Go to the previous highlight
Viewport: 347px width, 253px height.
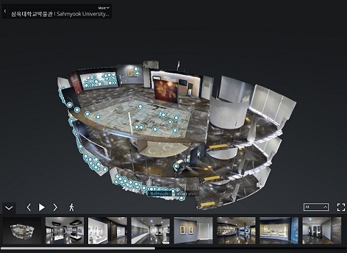(x=29, y=208)
